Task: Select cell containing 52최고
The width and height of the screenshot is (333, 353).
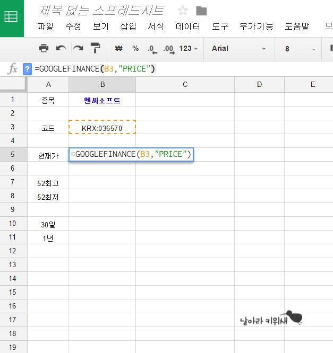Action: point(48,182)
